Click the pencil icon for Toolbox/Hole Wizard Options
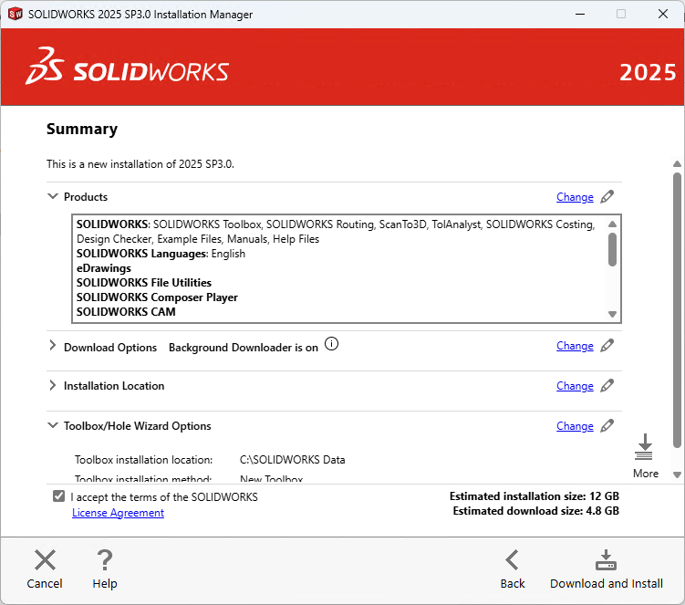The width and height of the screenshot is (685, 605). tap(607, 426)
